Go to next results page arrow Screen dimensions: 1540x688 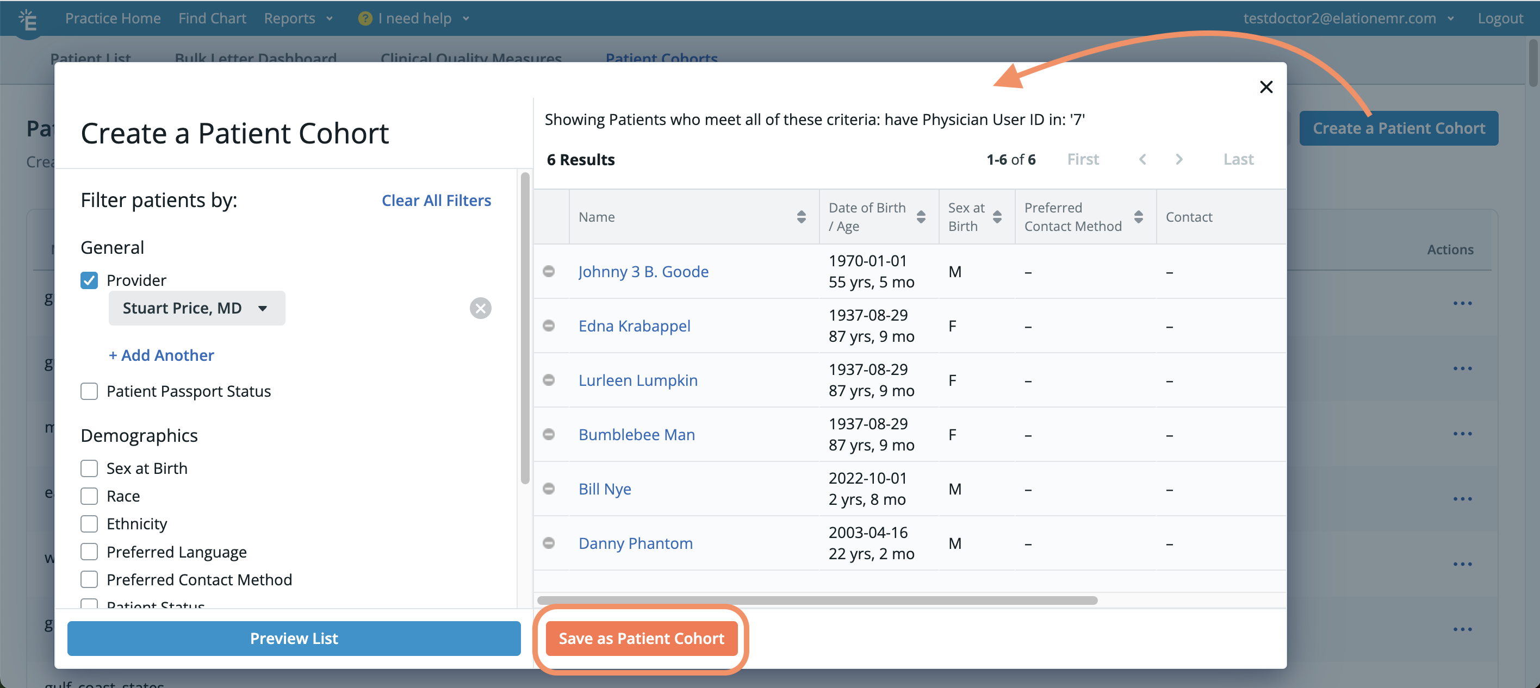coord(1178,159)
